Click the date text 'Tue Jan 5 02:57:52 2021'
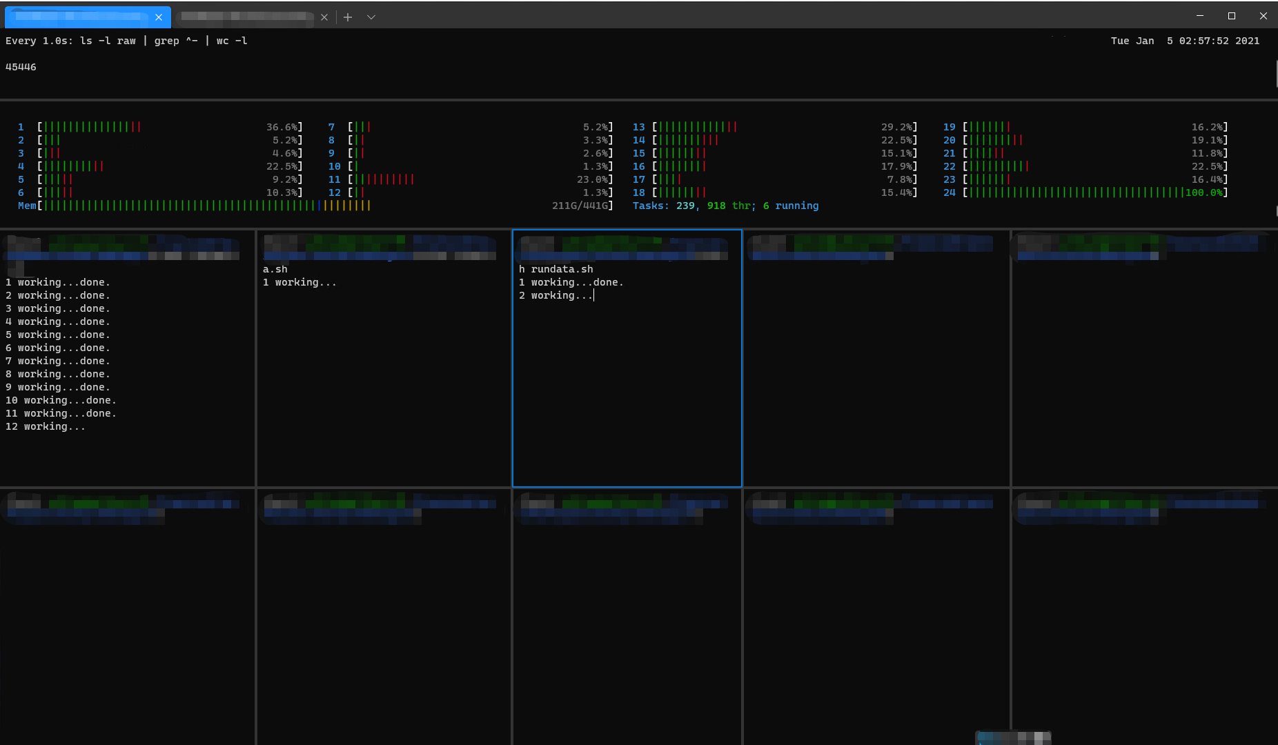Image resolution: width=1278 pixels, height=745 pixels. [1185, 41]
